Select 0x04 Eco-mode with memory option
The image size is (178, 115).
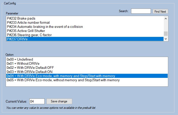click(61, 76)
